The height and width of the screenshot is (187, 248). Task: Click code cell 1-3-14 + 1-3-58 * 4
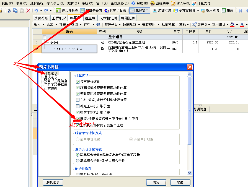[69, 49]
